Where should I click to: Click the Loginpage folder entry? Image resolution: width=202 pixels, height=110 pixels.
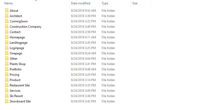pyautogui.click(x=17, y=48)
